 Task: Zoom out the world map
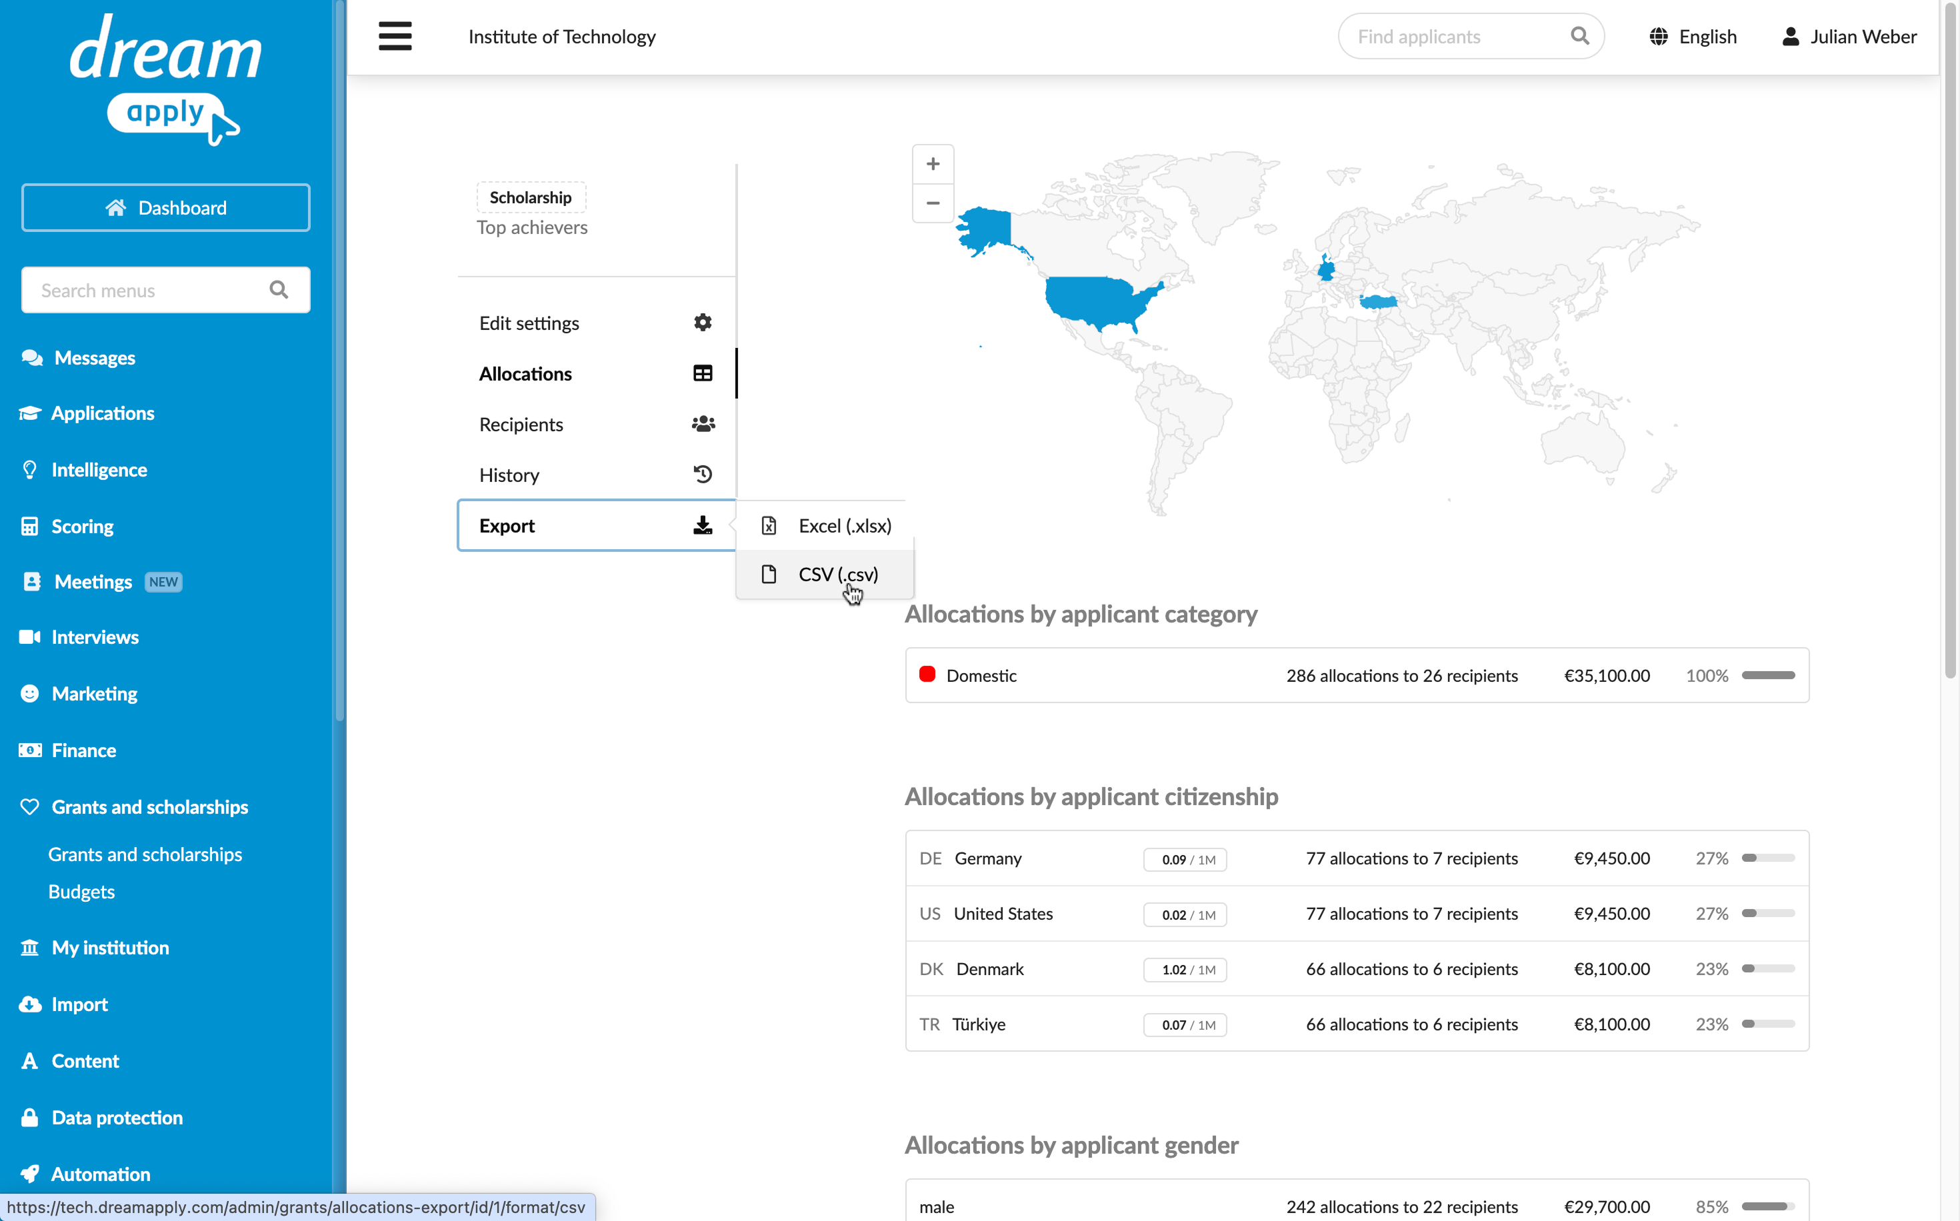[x=933, y=203]
